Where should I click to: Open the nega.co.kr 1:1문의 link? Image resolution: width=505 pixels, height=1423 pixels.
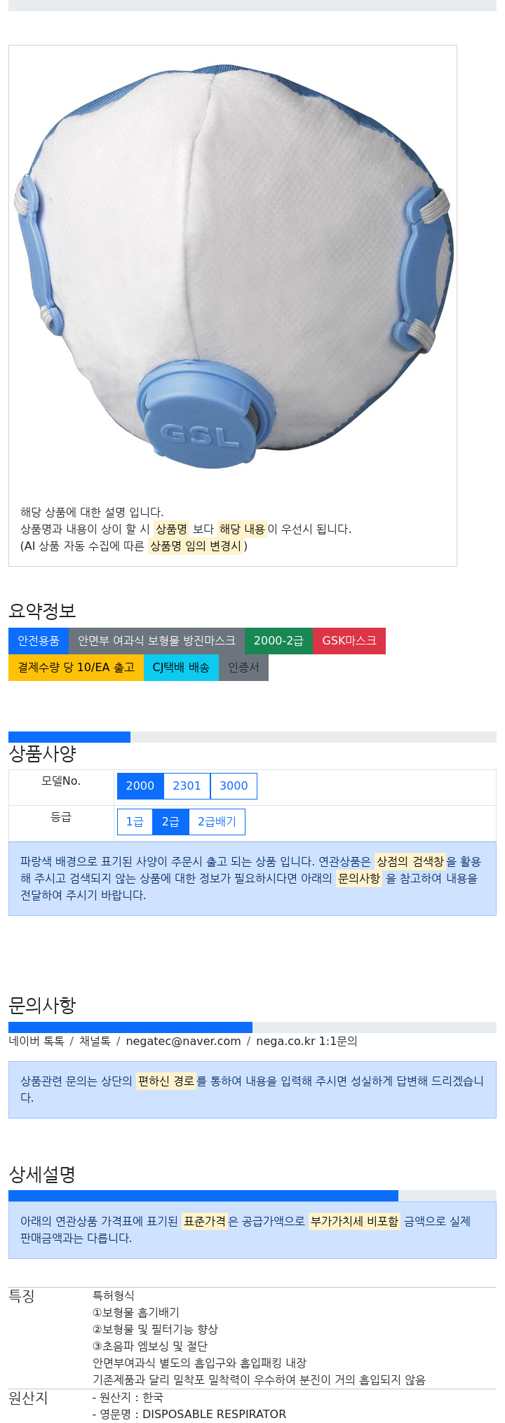tap(307, 1041)
